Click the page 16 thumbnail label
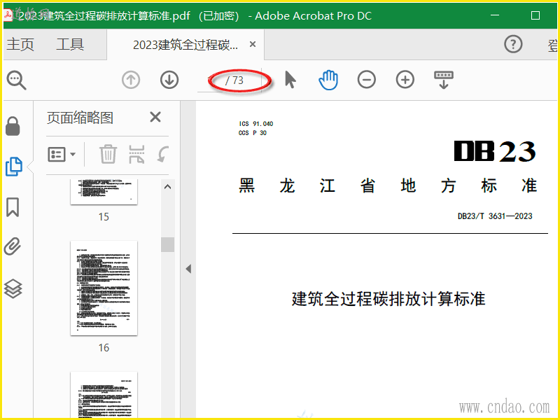 coord(104,348)
